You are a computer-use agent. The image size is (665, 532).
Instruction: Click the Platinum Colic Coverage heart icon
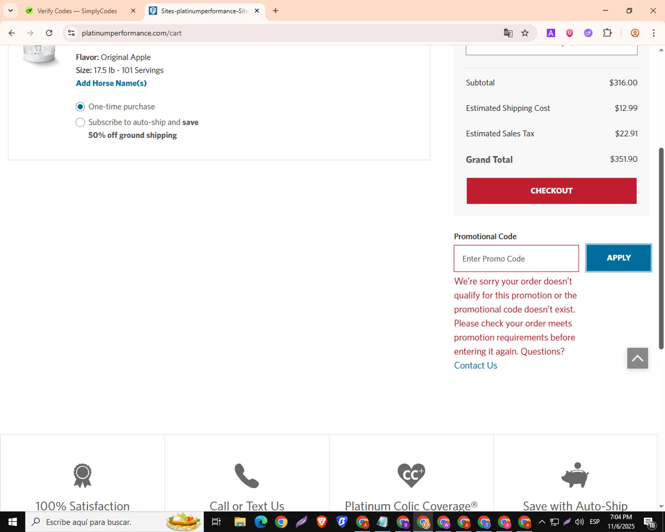tap(411, 475)
